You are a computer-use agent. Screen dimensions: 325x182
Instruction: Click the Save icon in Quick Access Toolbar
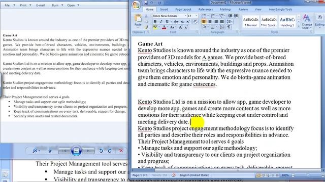tap(146, 3)
